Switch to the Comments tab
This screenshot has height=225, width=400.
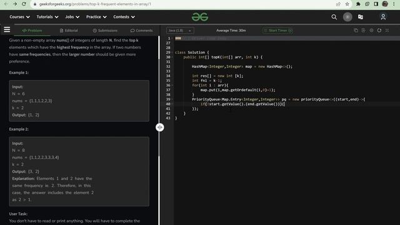pos(142,31)
